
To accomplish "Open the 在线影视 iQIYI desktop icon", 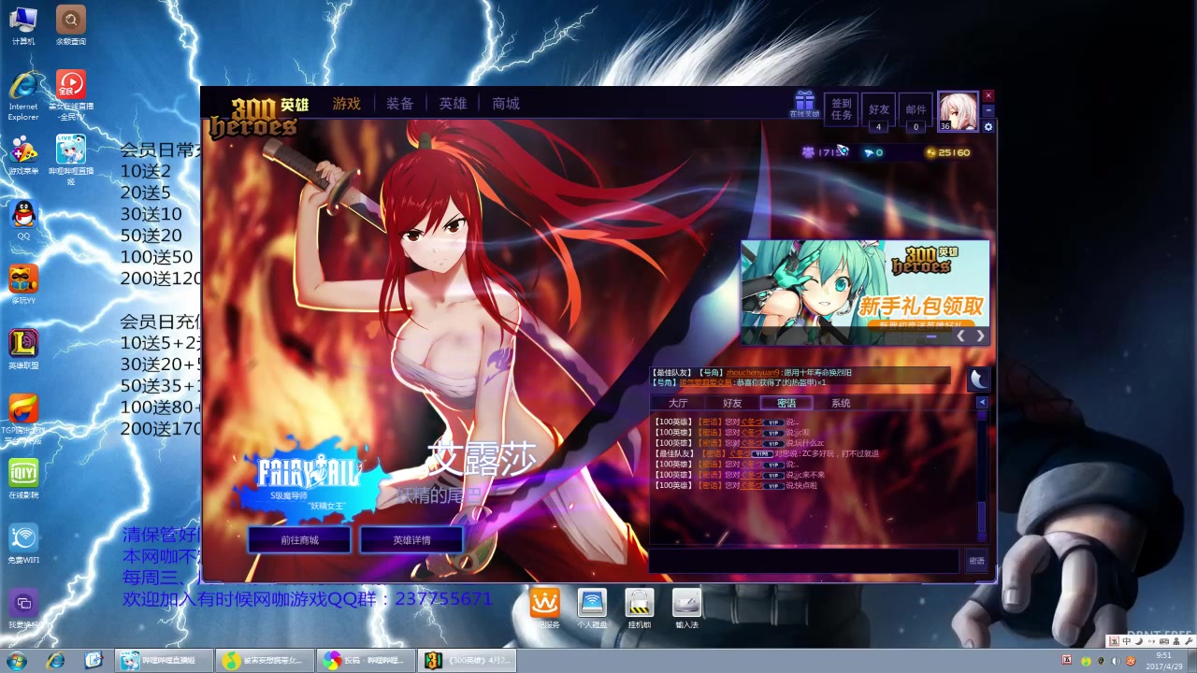I will [23, 478].
